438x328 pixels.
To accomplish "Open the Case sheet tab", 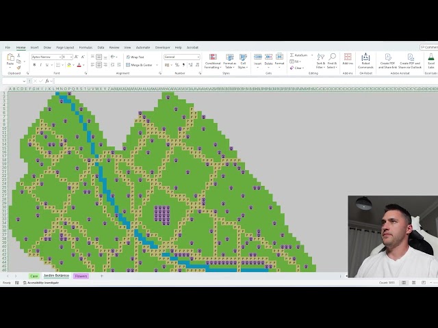I will click(x=34, y=276).
